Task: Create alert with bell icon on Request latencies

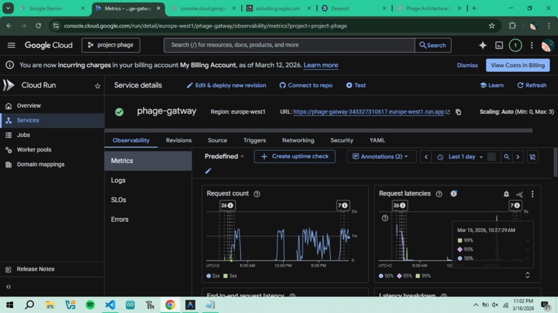Action: [x=506, y=194]
